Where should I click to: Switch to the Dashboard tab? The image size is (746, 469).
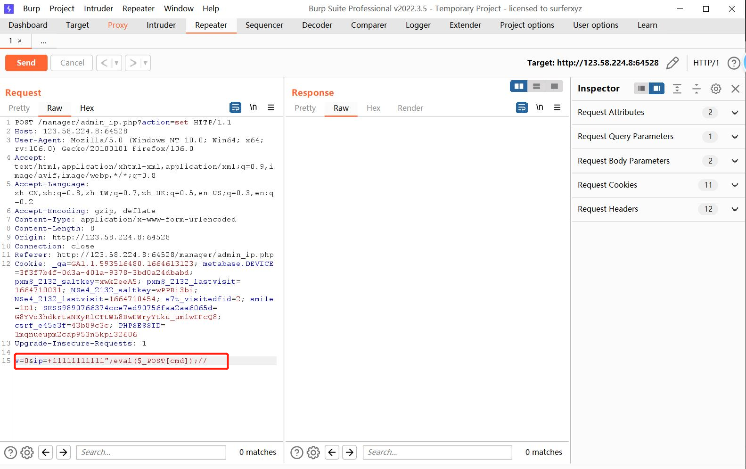point(28,25)
